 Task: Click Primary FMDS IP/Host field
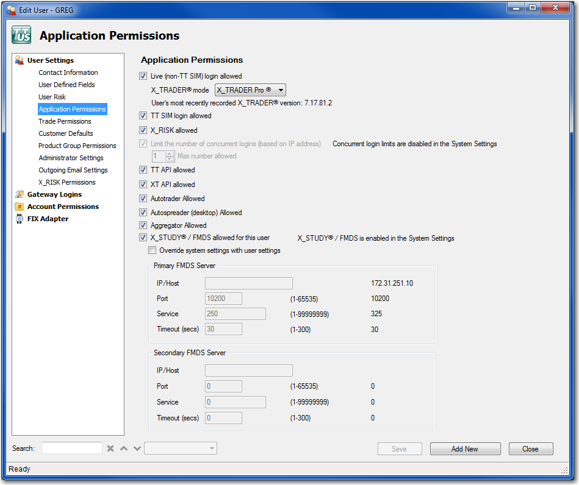click(x=249, y=283)
